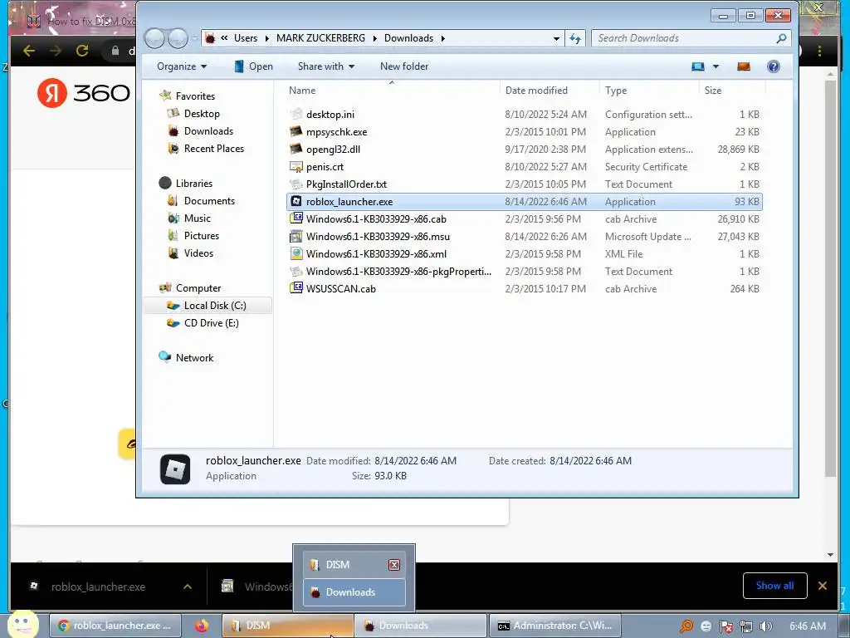This screenshot has height=638, width=850.
Task: Click the Explorer Back navigation arrow
Action: click(154, 38)
